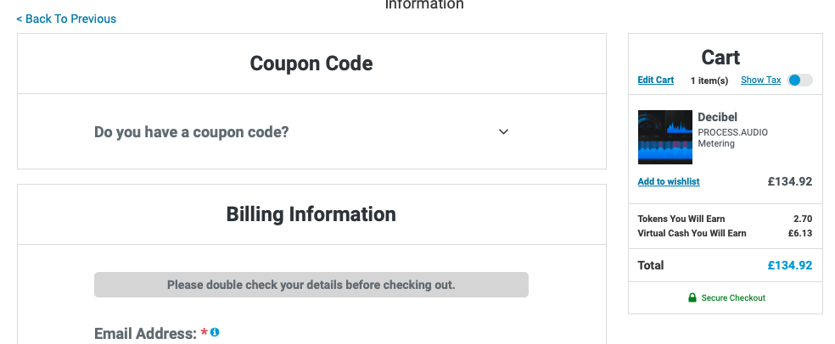
Task: Click the Total price £134.92
Action: tap(790, 265)
